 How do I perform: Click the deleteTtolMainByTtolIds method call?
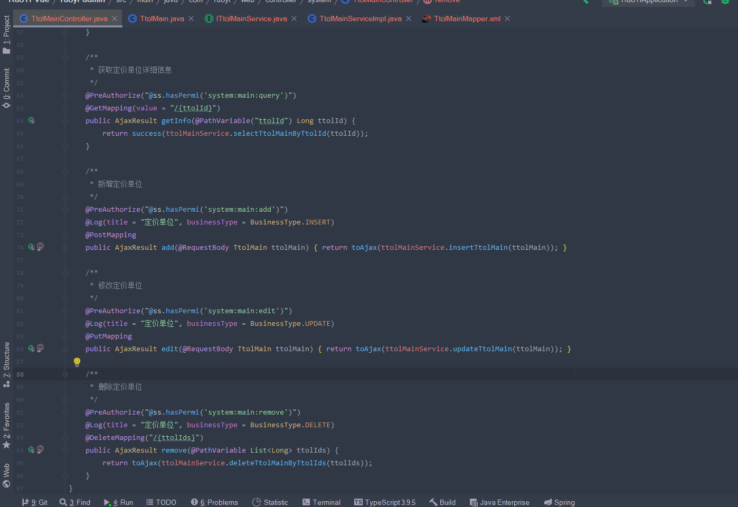(x=278, y=463)
